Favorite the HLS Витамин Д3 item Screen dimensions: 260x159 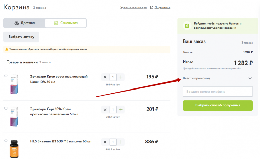coord(6,141)
